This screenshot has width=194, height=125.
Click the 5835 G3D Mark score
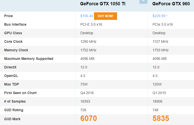(x=161, y=118)
